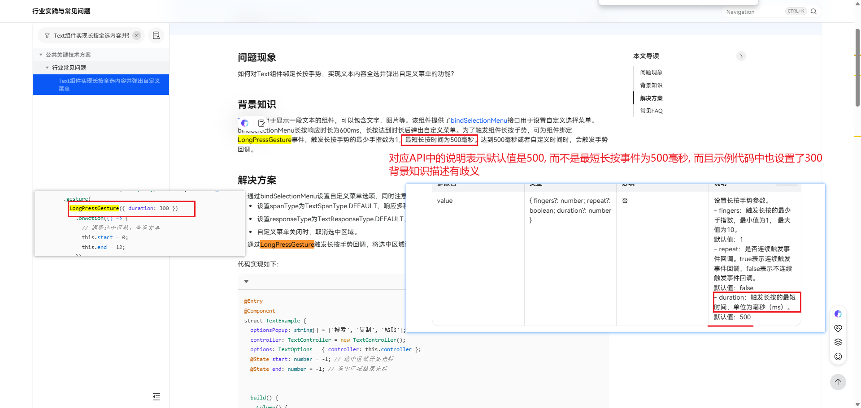This screenshot has height=408, width=861.
Task: Toggle sidebar collapse icon at bottom
Action: [x=156, y=397]
